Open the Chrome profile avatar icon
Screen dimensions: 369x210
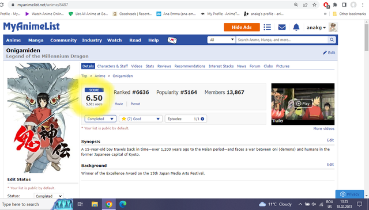pos(353,5)
